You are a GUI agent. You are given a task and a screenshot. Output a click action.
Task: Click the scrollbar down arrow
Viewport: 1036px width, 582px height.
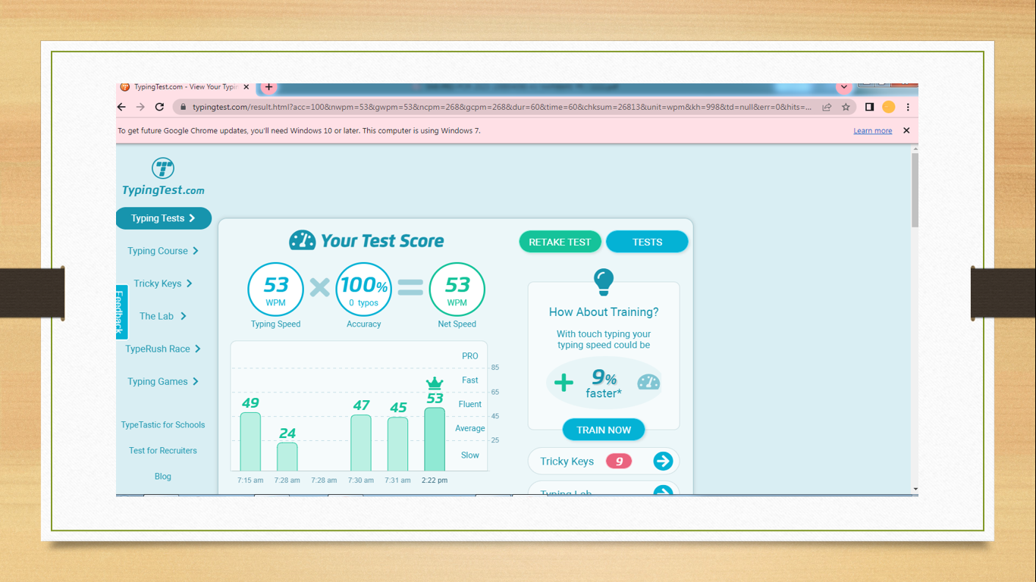[x=915, y=490]
